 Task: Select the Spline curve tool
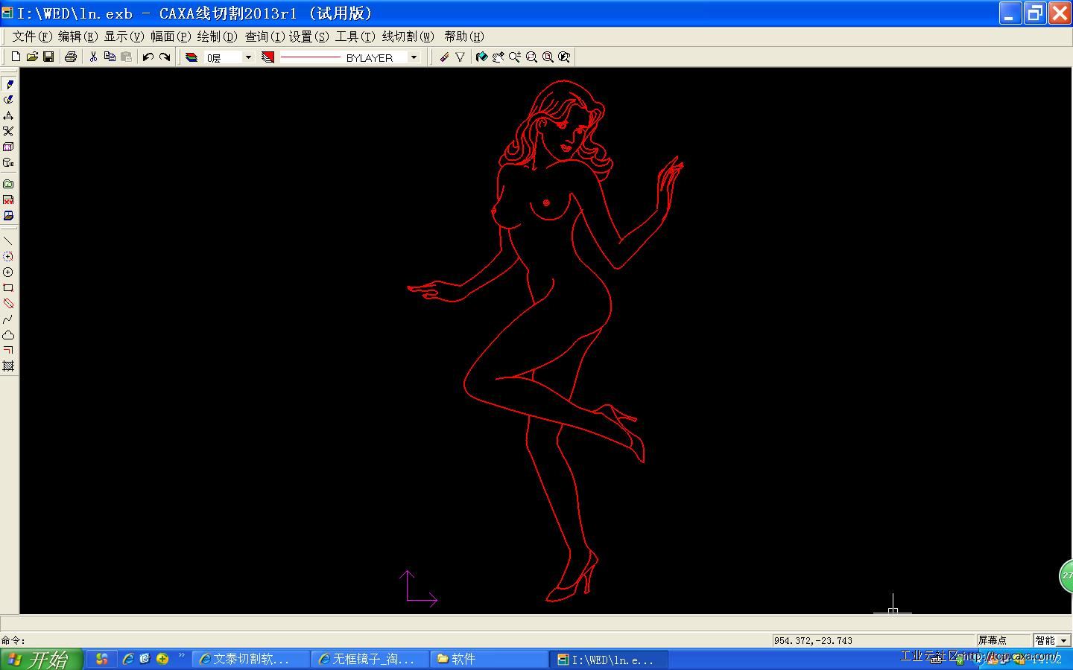[x=8, y=319]
